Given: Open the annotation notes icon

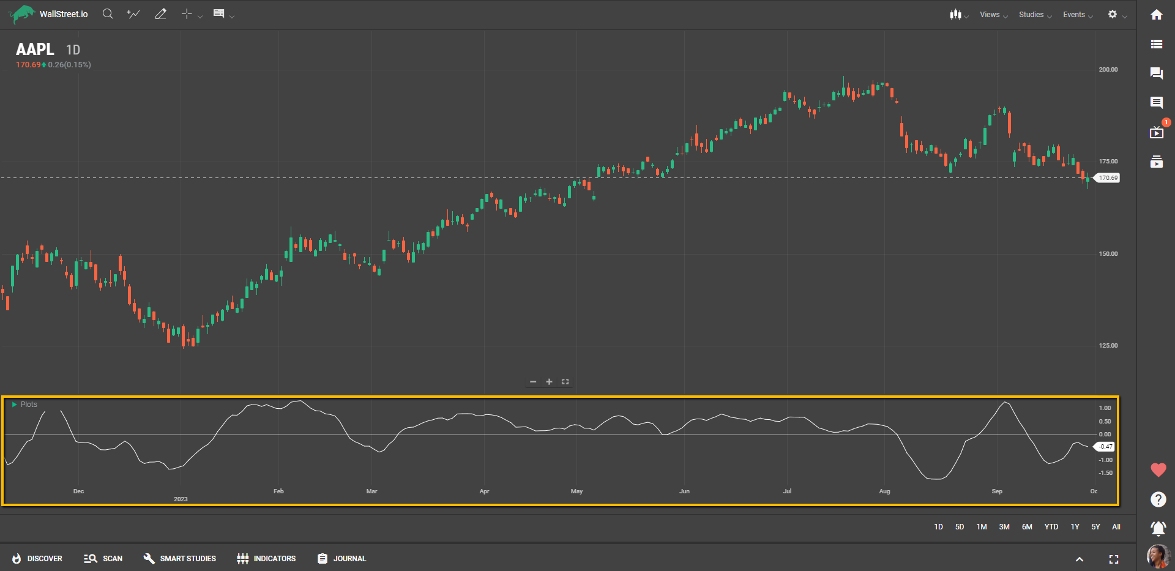Looking at the screenshot, I should pyautogui.click(x=218, y=13).
